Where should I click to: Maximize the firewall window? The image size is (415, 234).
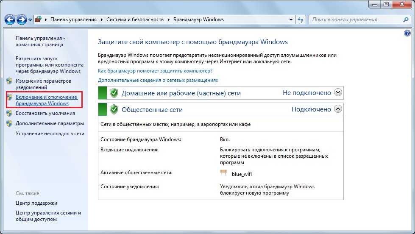(386, 4)
